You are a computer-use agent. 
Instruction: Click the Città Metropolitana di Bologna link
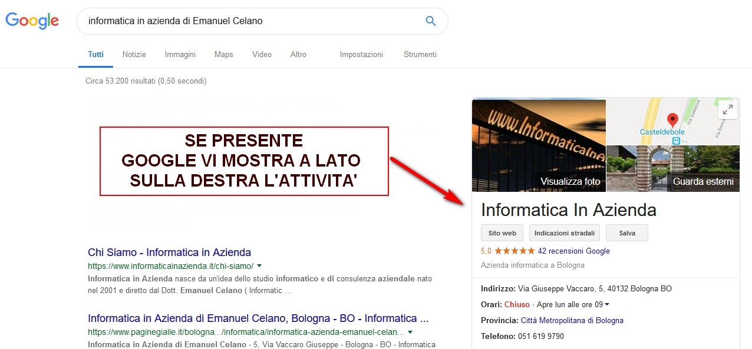coord(572,321)
